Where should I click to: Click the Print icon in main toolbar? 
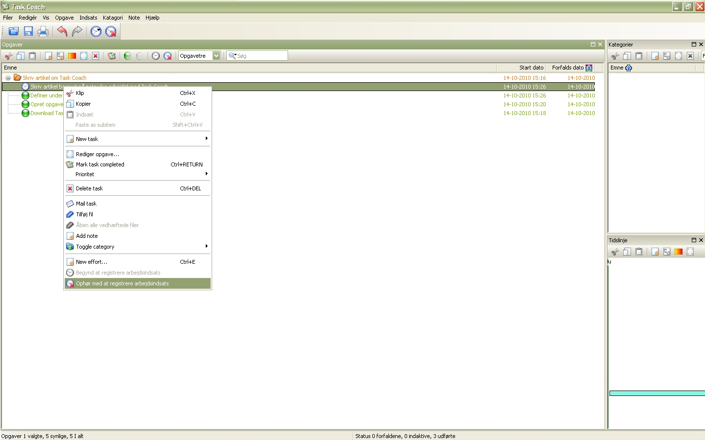pyautogui.click(x=43, y=31)
